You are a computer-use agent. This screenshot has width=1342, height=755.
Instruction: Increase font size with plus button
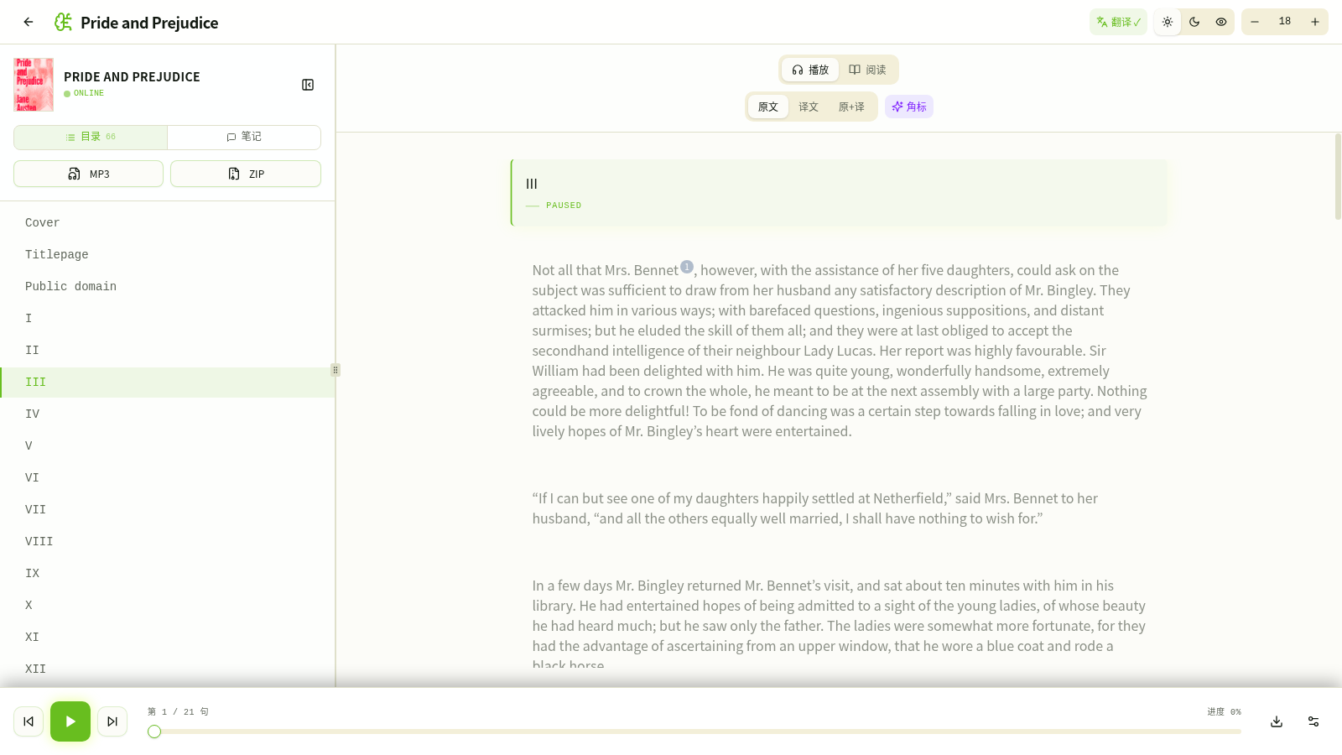(x=1315, y=22)
